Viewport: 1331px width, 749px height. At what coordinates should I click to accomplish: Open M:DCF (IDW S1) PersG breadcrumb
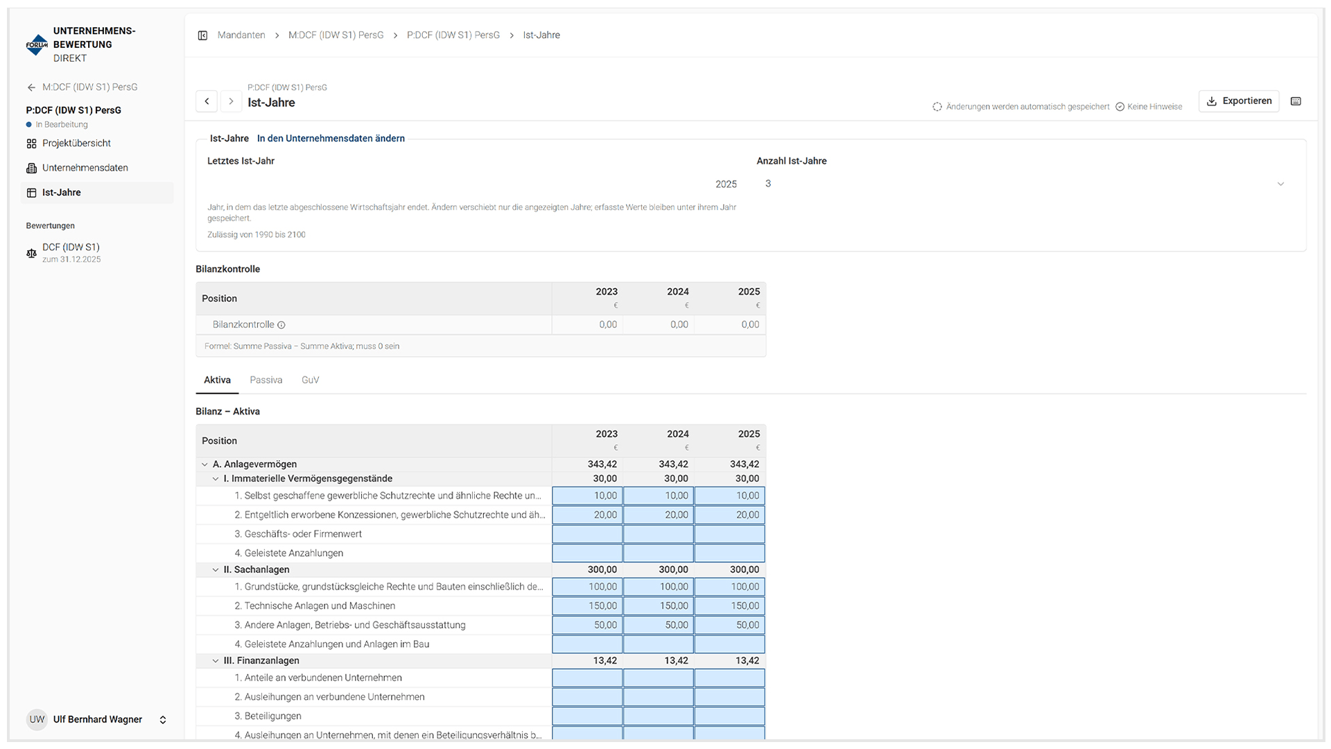(x=336, y=35)
